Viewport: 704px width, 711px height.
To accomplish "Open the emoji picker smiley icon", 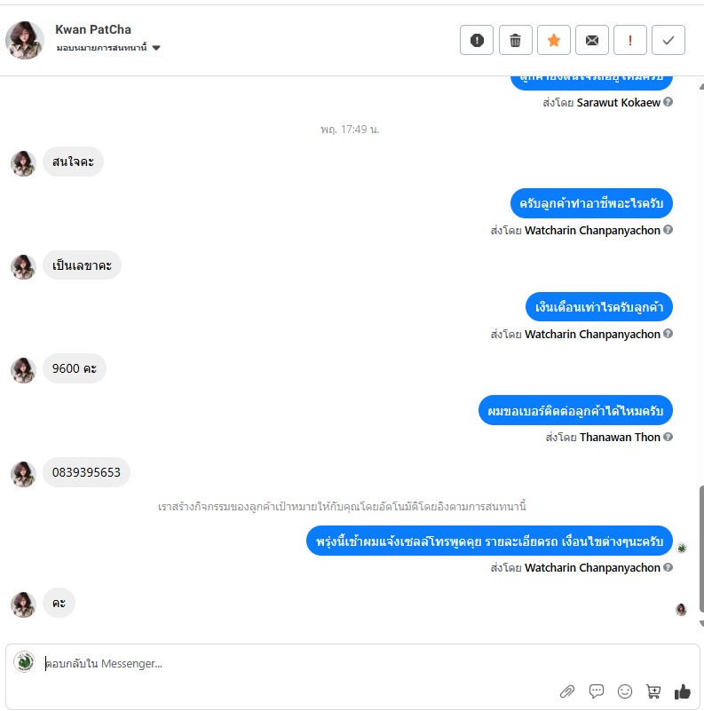I will click(625, 691).
